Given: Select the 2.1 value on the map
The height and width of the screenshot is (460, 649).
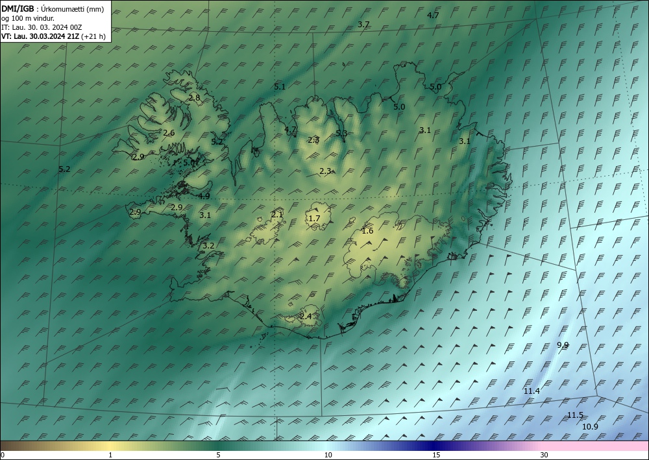Looking at the screenshot, I should click(x=277, y=214).
